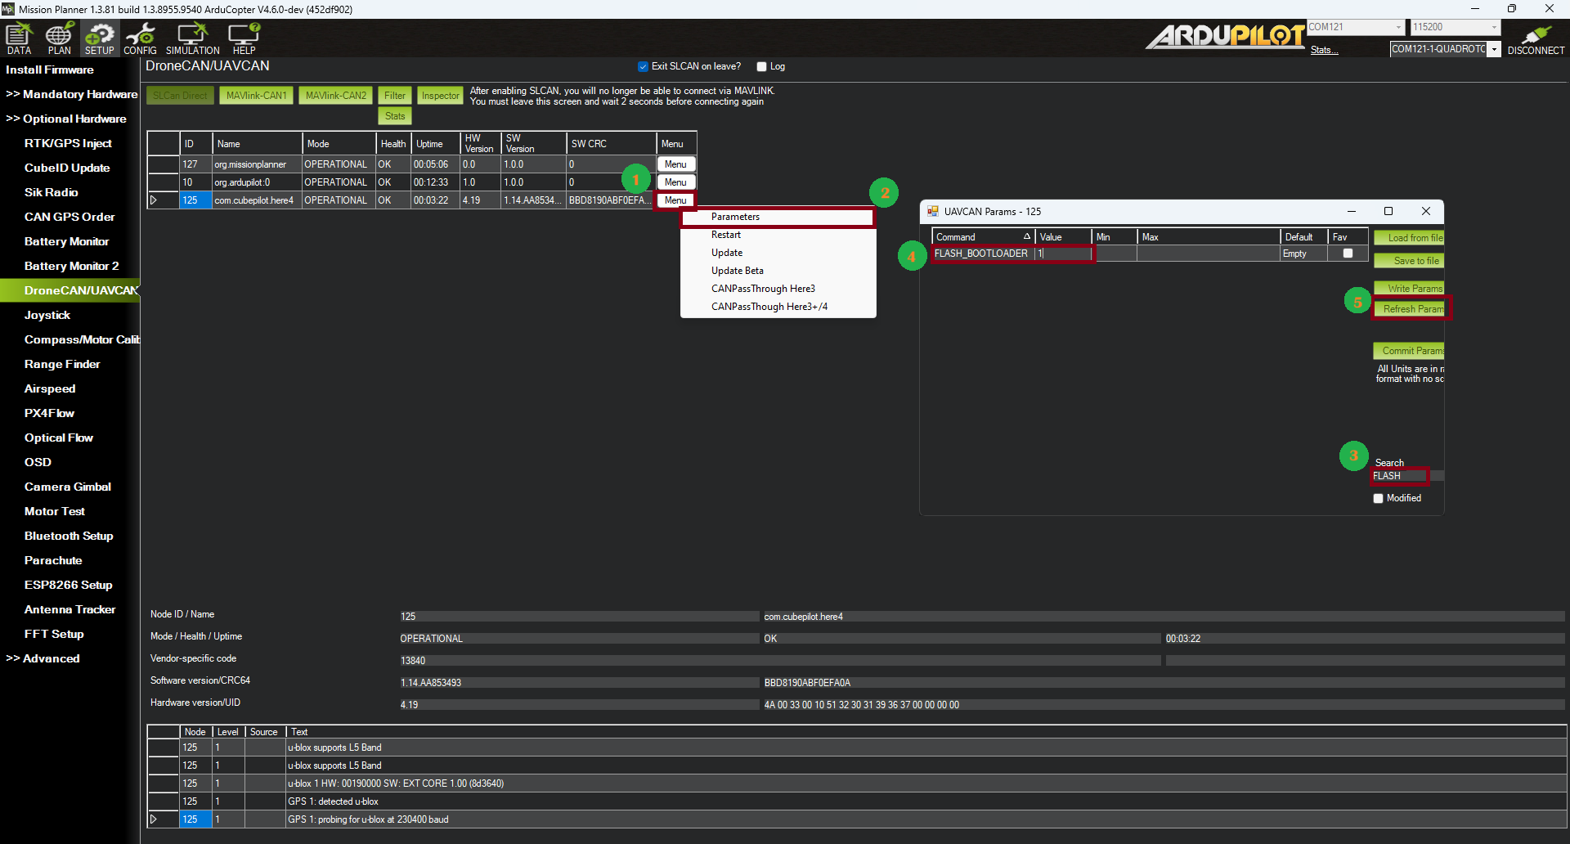The height and width of the screenshot is (844, 1570).
Task: Sort by Command column header
Action: (983, 237)
